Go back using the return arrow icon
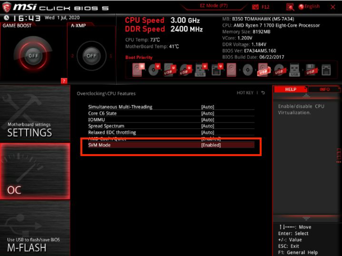Screen dimensions: 342x256 coord(263,93)
